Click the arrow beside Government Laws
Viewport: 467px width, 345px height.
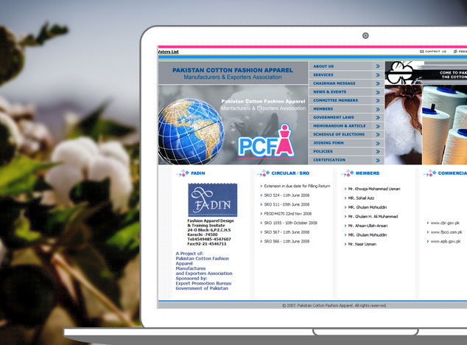coord(378,118)
